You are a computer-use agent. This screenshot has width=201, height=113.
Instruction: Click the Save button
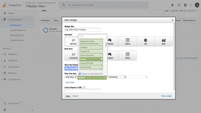click(68, 96)
